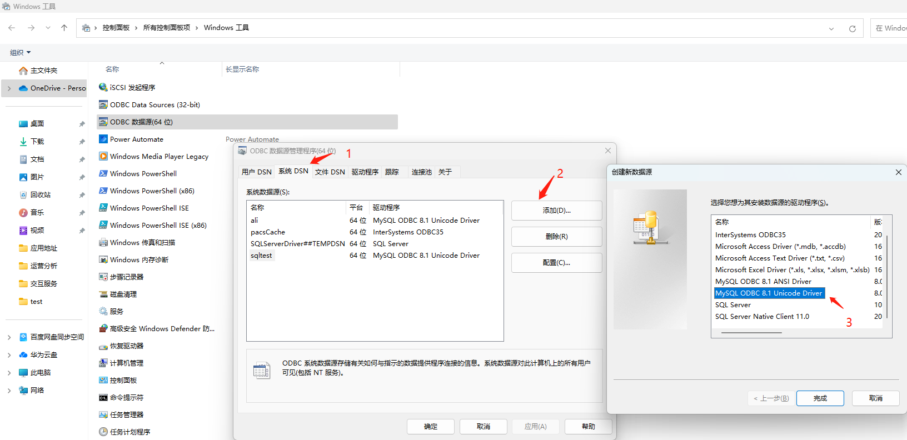
Task: Switch to 跟踪 tab
Action: tap(392, 172)
